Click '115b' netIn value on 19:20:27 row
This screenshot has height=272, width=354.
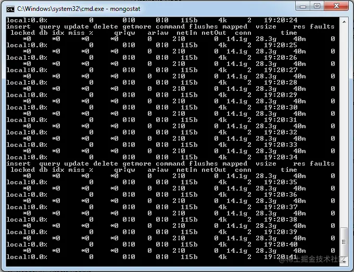[x=189, y=70]
